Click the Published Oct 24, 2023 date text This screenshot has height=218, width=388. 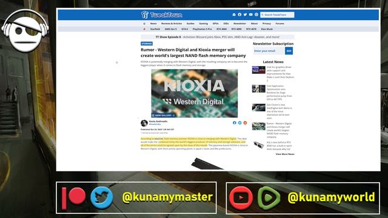coord(158,130)
